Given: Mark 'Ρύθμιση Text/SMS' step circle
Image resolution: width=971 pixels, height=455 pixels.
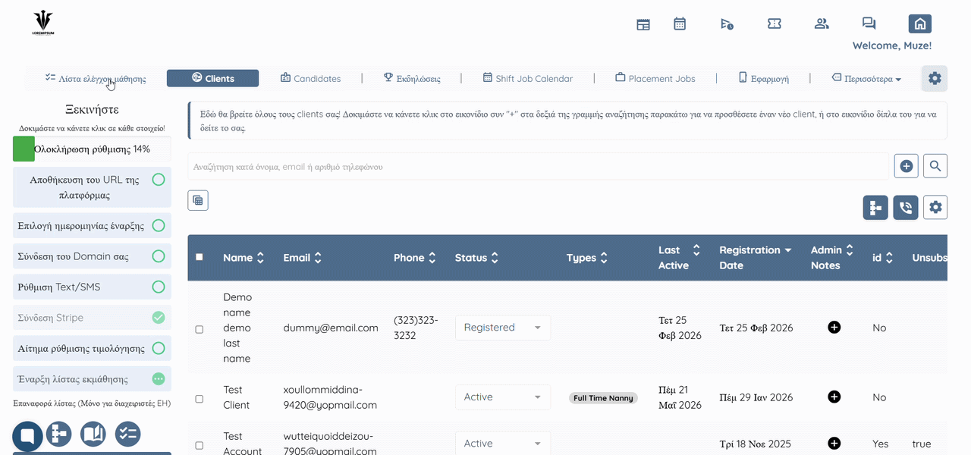Looking at the screenshot, I should (x=159, y=287).
